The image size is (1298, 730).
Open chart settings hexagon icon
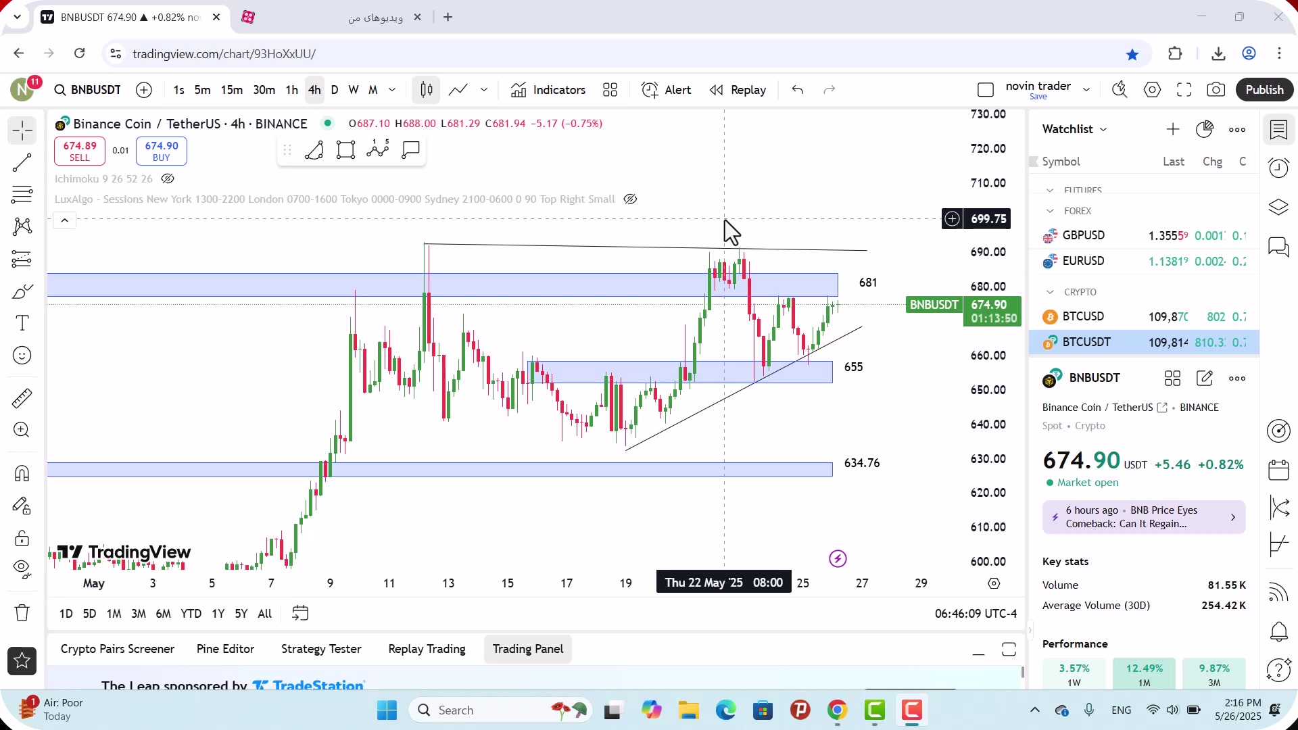tap(1152, 90)
